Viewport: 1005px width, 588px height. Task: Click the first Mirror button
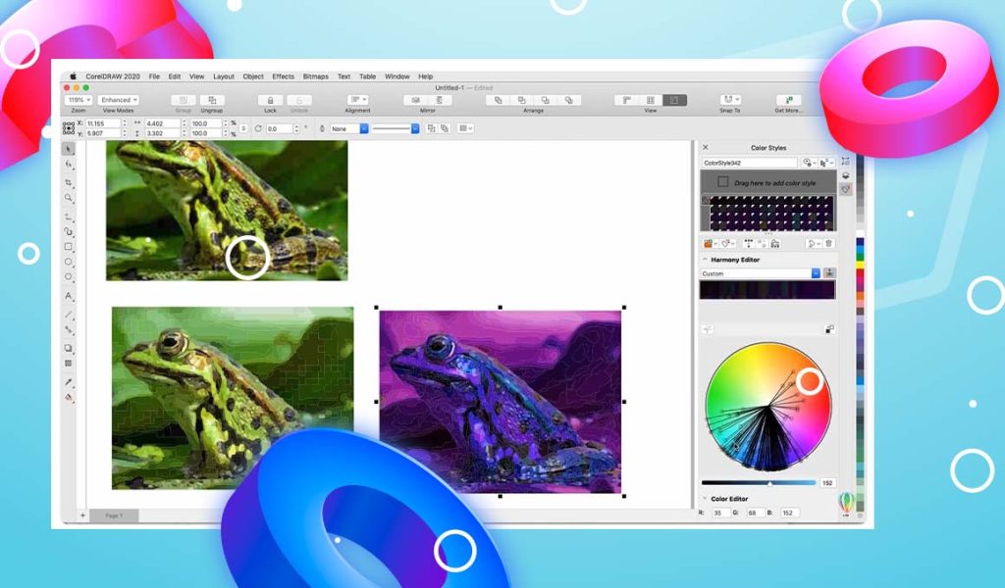click(416, 101)
